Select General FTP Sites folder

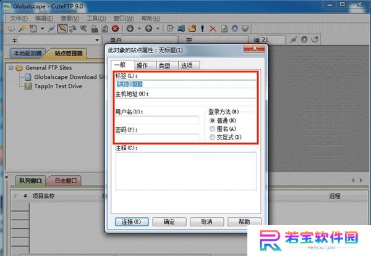(x=48, y=68)
